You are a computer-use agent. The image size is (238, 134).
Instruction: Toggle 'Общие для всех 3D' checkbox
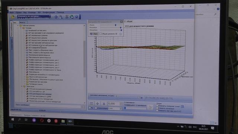tap(101, 34)
